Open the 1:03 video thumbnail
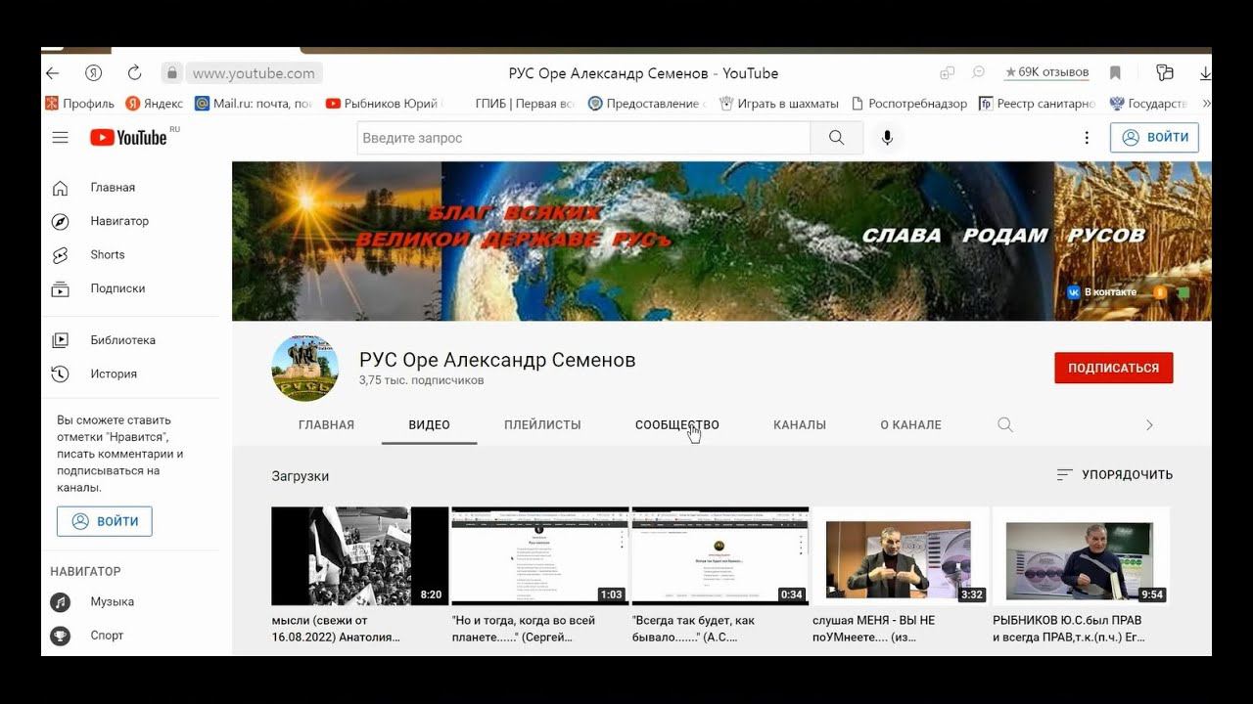 click(540, 556)
